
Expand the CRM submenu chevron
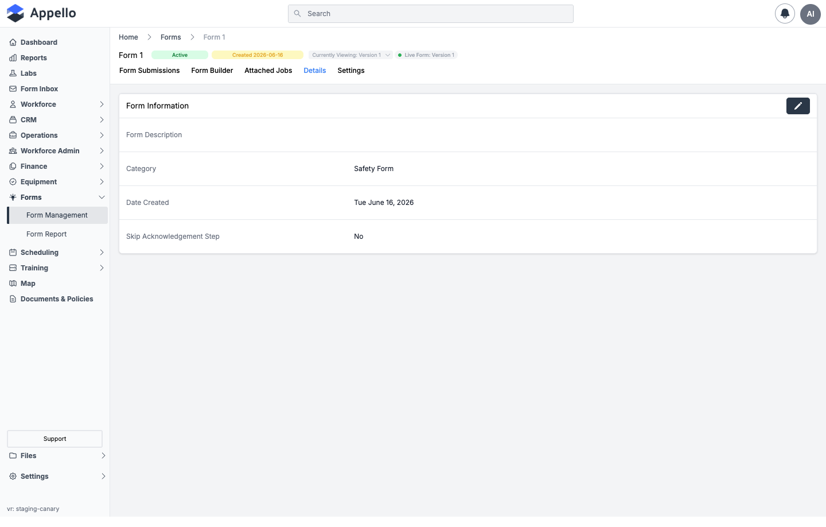[x=102, y=120]
